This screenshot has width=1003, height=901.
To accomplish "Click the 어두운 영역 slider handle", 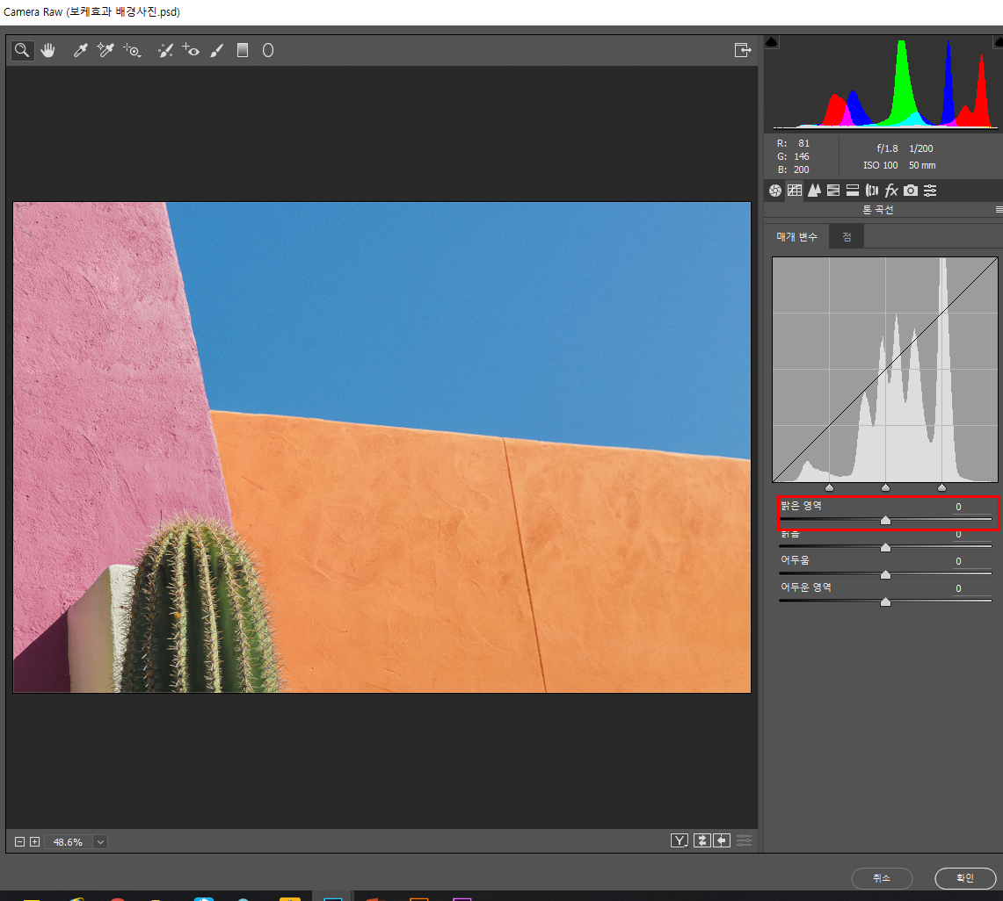I will pos(885,602).
